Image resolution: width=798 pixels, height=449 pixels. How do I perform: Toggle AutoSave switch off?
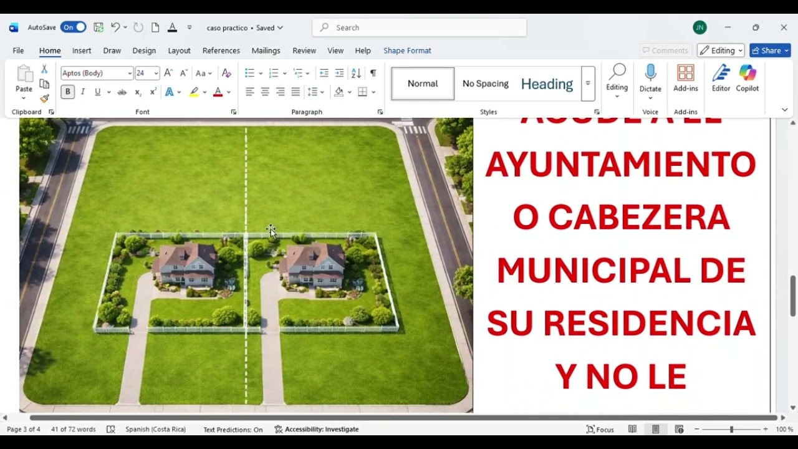(73, 27)
